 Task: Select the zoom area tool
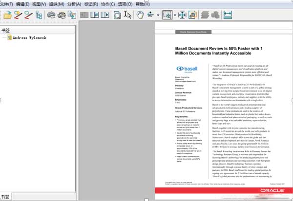(x=167, y=15)
